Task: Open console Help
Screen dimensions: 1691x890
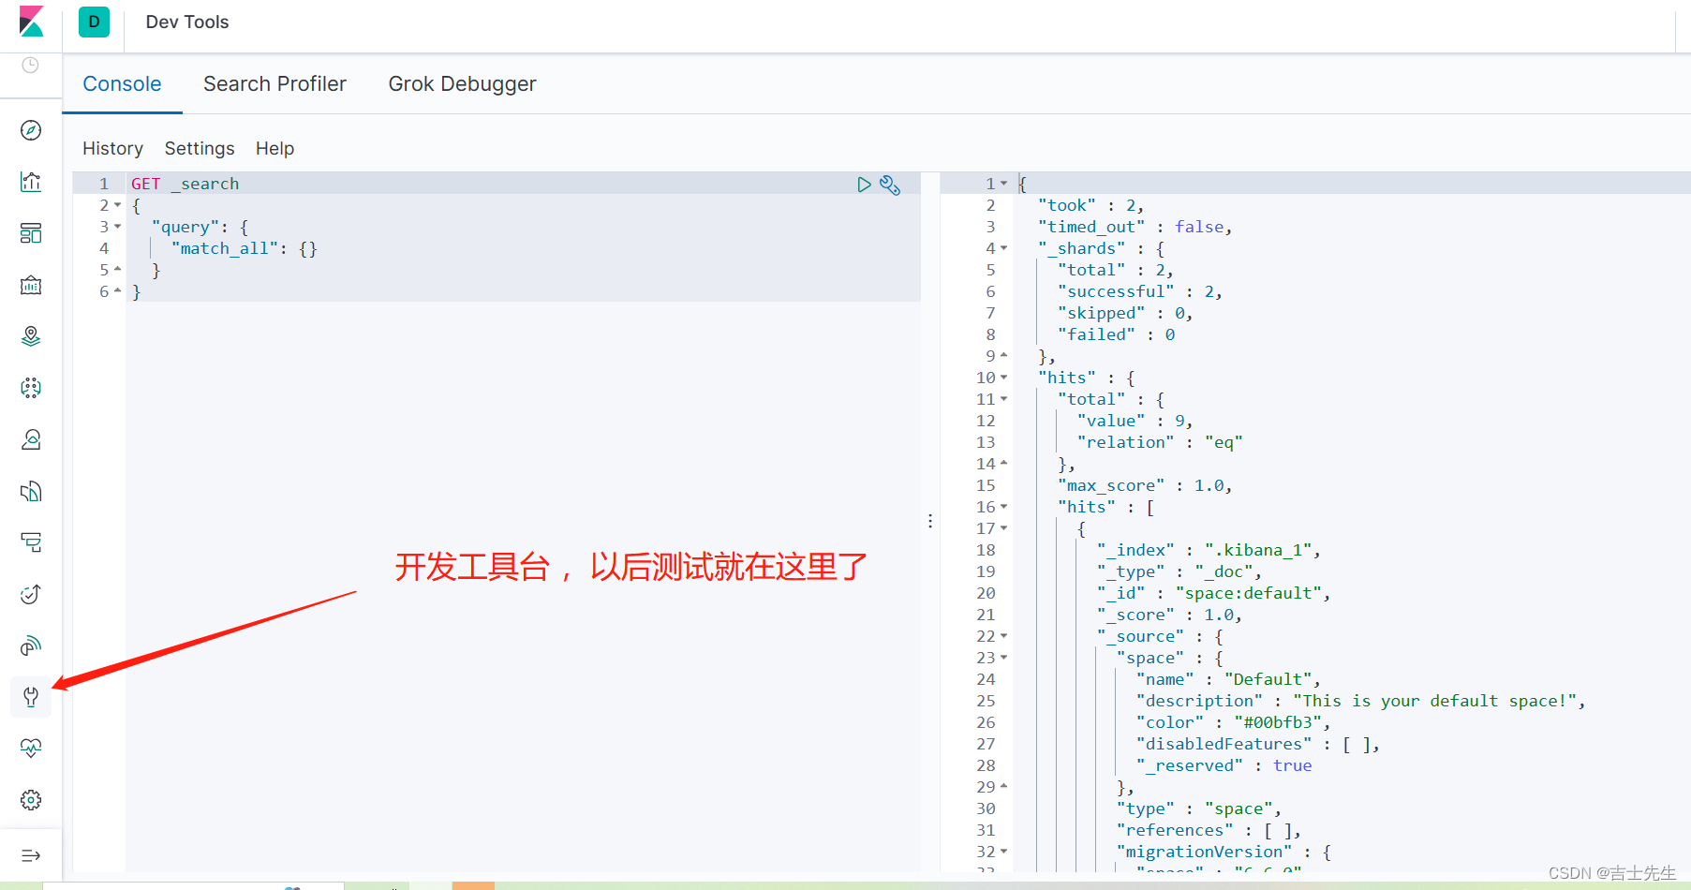Action: coord(274,149)
